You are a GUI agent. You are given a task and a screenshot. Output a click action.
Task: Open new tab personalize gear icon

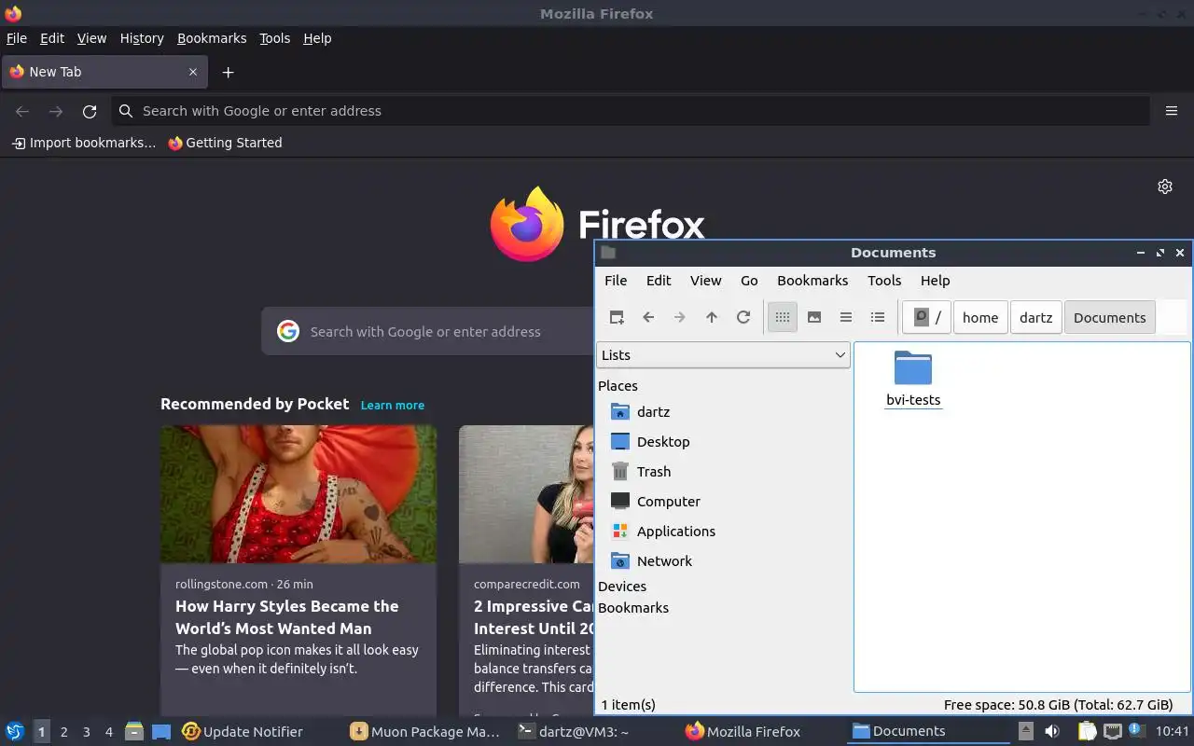coord(1165,186)
